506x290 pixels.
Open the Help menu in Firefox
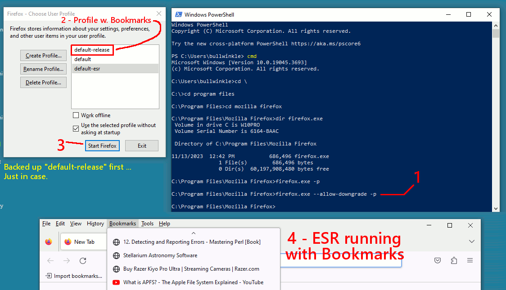164,224
